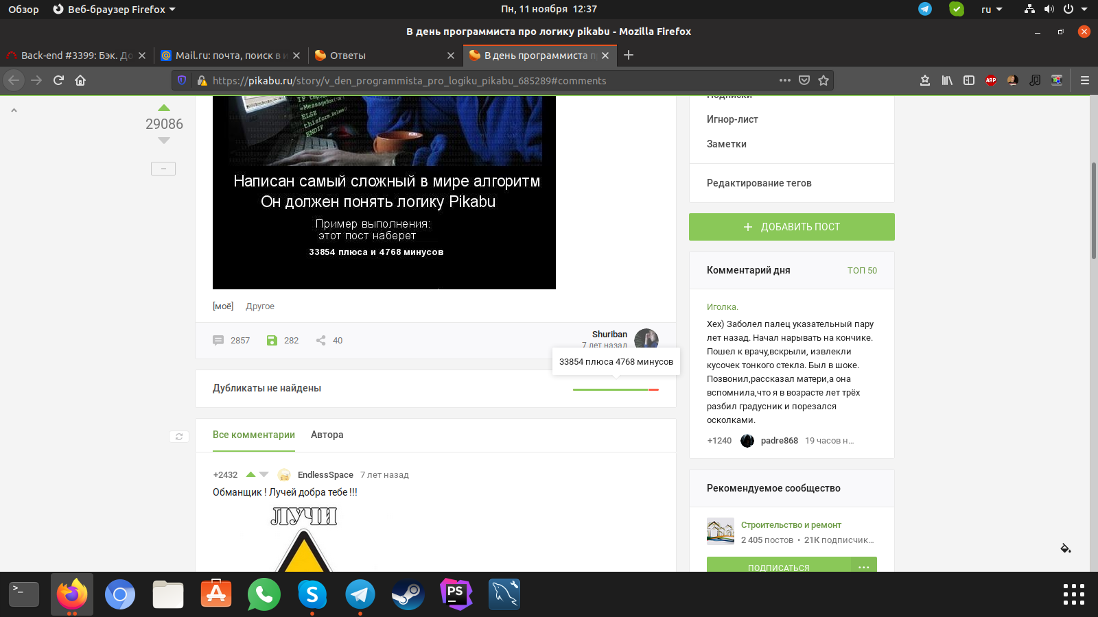The width and height of the screenshot is (1098, 617).
Task: Open the Веб-браузер Firefox app menu
Action: pyautogui.click(x=114, y=9)
